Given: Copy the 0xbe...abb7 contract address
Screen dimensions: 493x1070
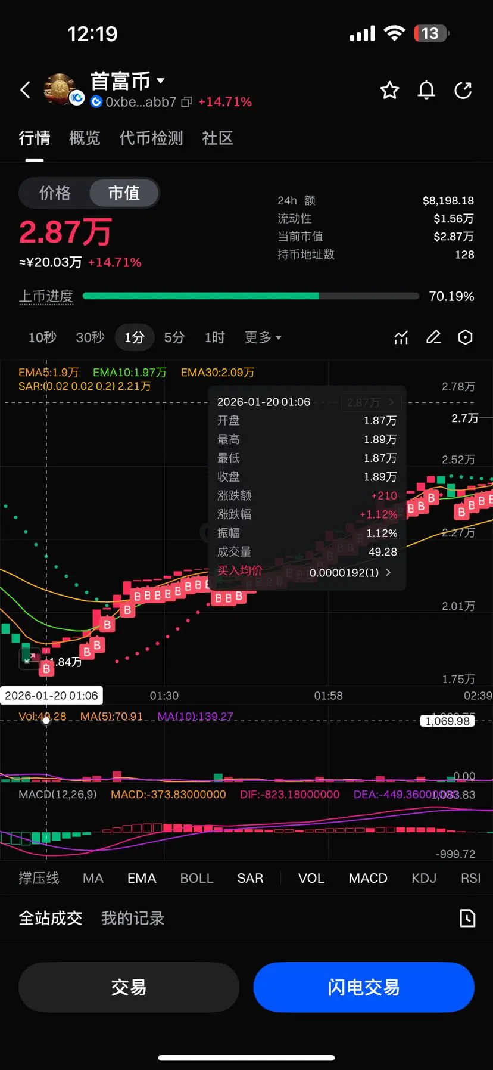Looking at the screenshot, I should click(186, 102).
